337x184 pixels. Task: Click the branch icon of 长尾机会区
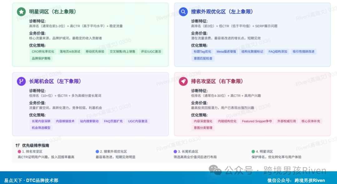[x=21, y=81]
